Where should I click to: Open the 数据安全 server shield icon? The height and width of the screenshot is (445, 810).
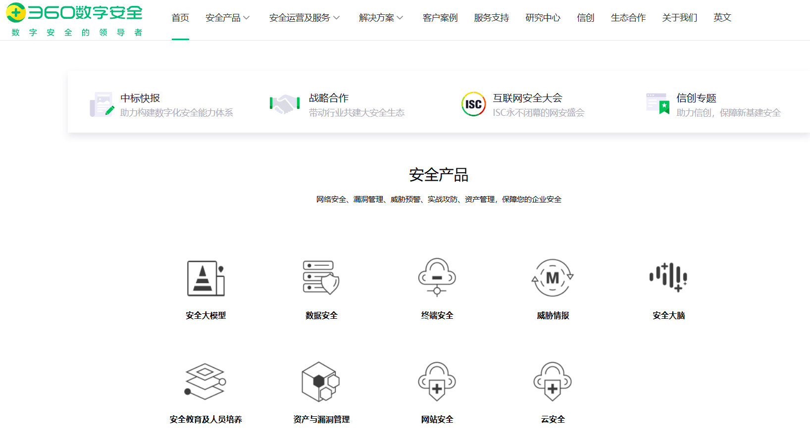[x=321, y=278]
